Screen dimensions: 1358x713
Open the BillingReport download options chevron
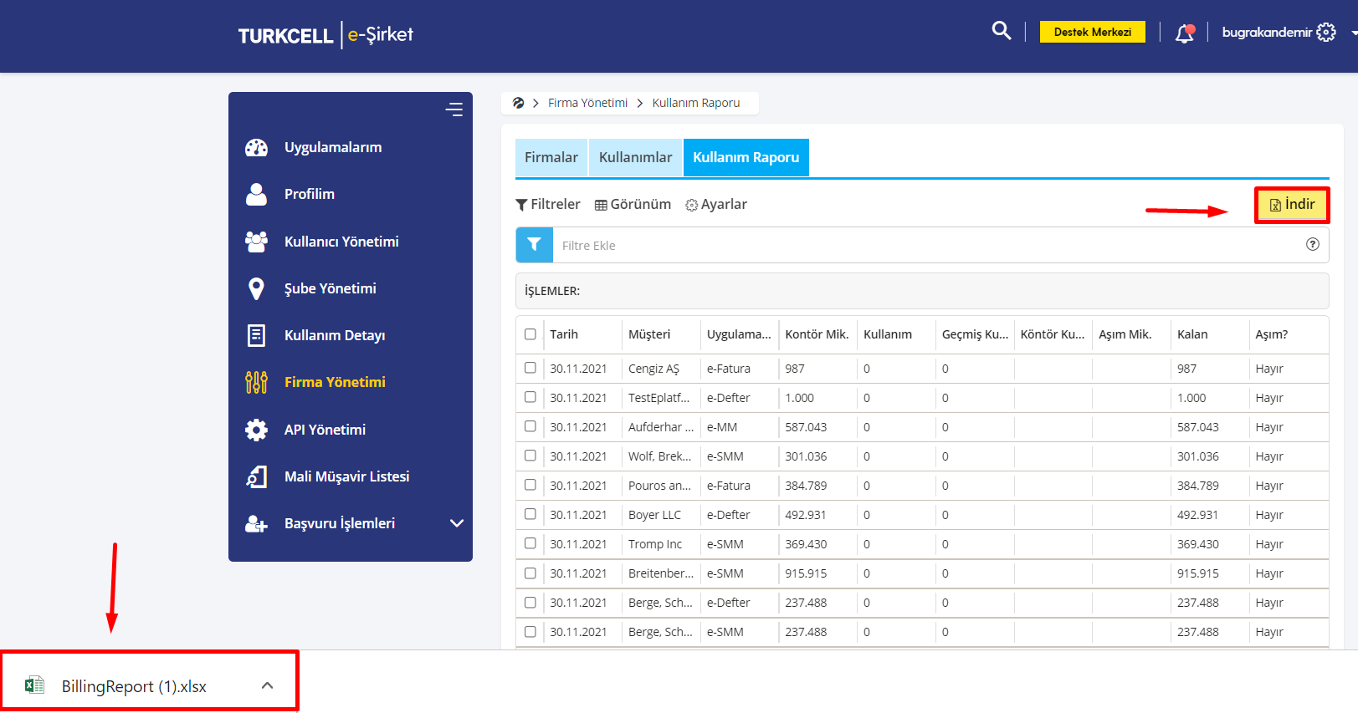pos(267,685)
